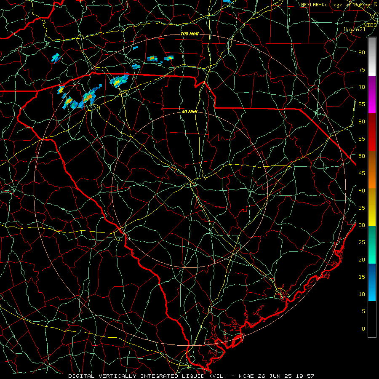379x379 pixels.
Task: Select the purple-magenta segment of the color scale
Action: 372,94
